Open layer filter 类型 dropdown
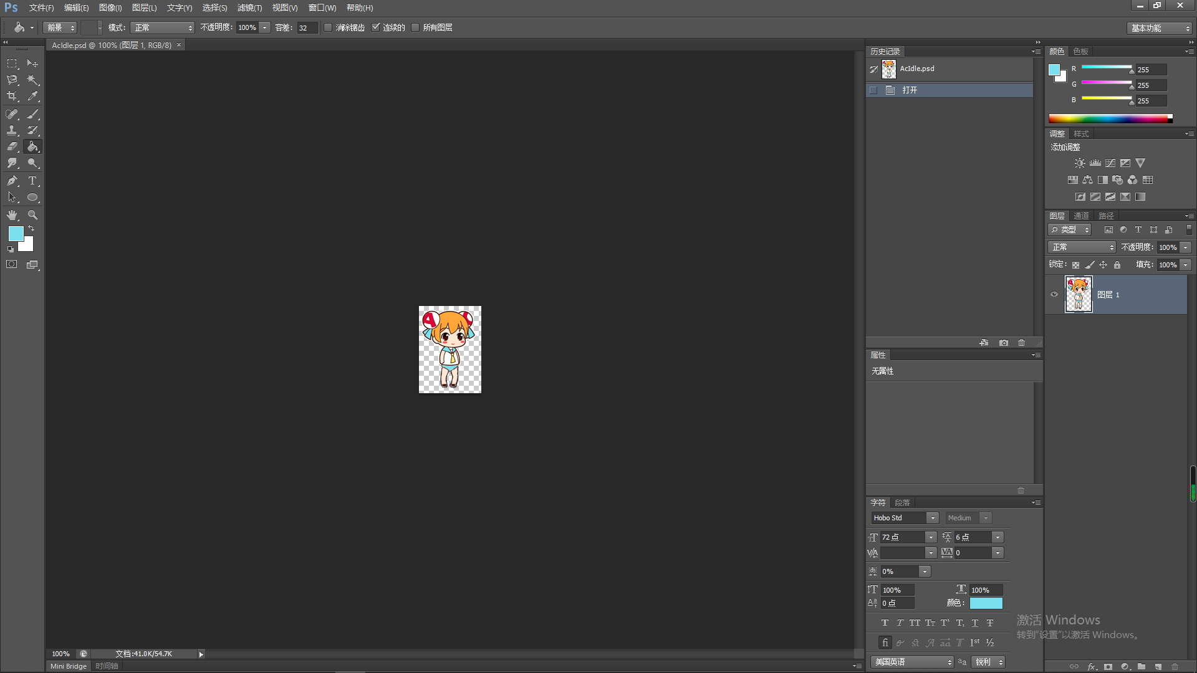 pos(1070,230)
